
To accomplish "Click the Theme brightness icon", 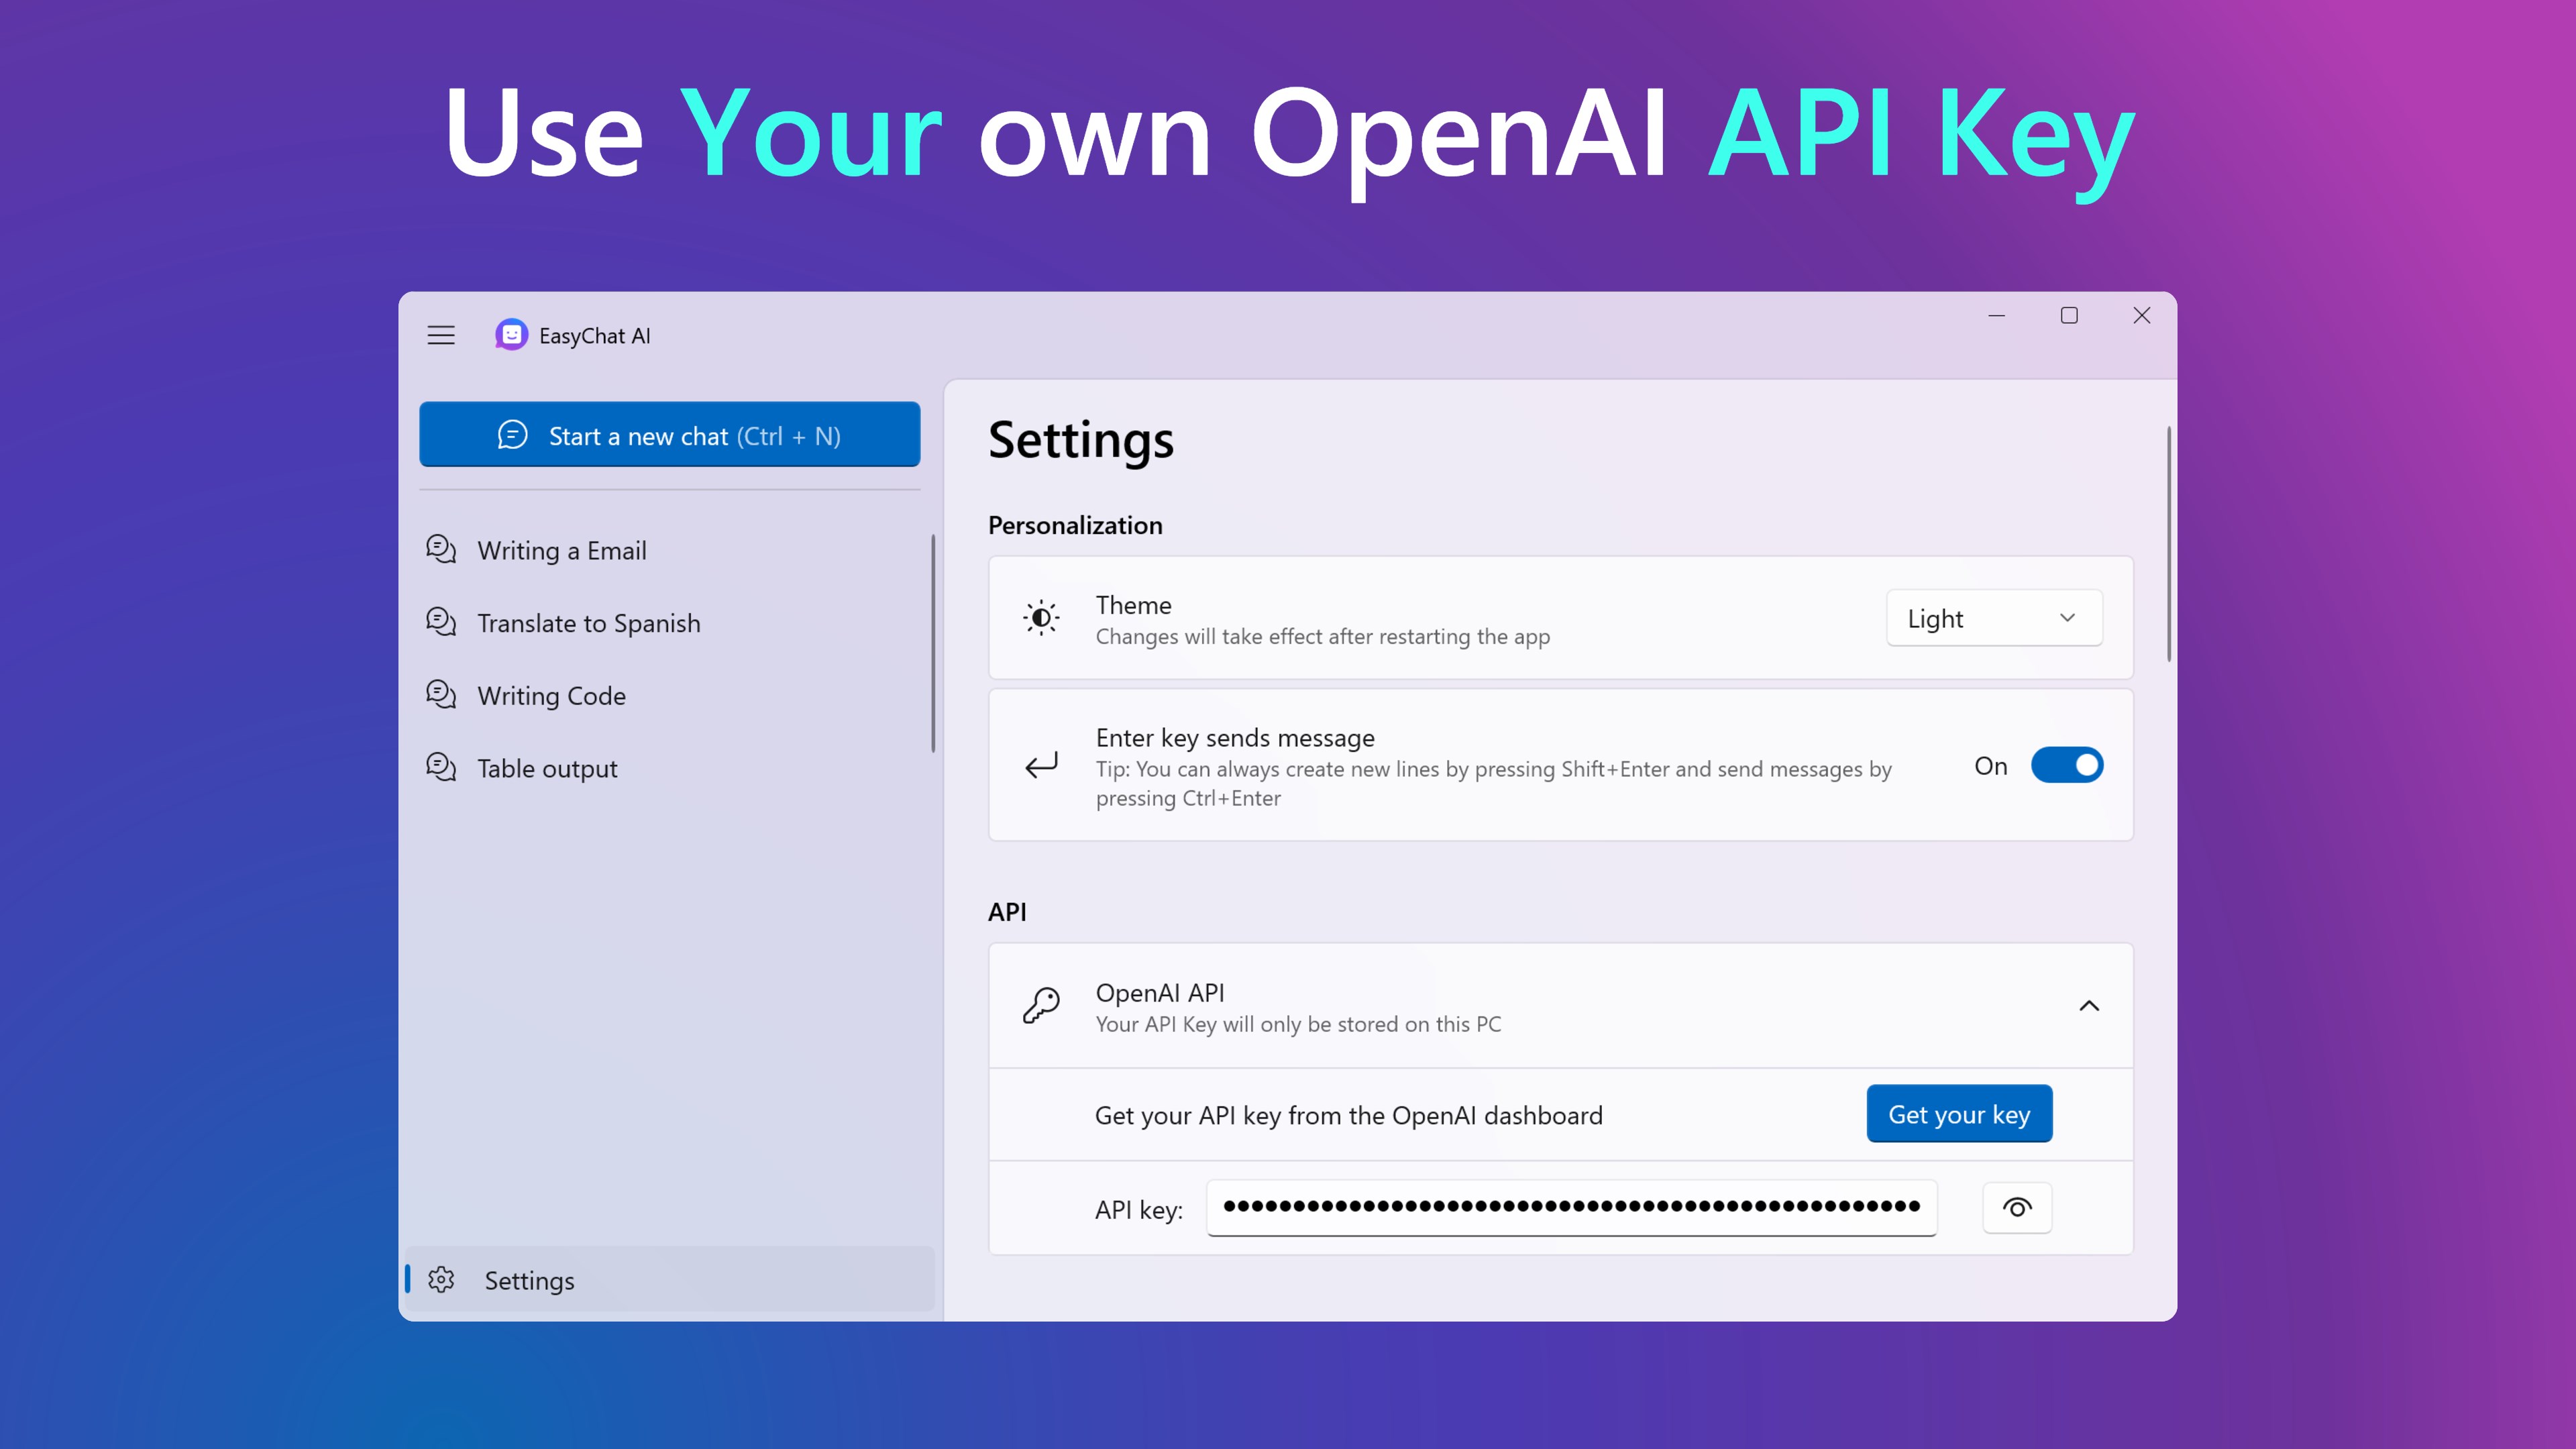I will coord(1041,618).
